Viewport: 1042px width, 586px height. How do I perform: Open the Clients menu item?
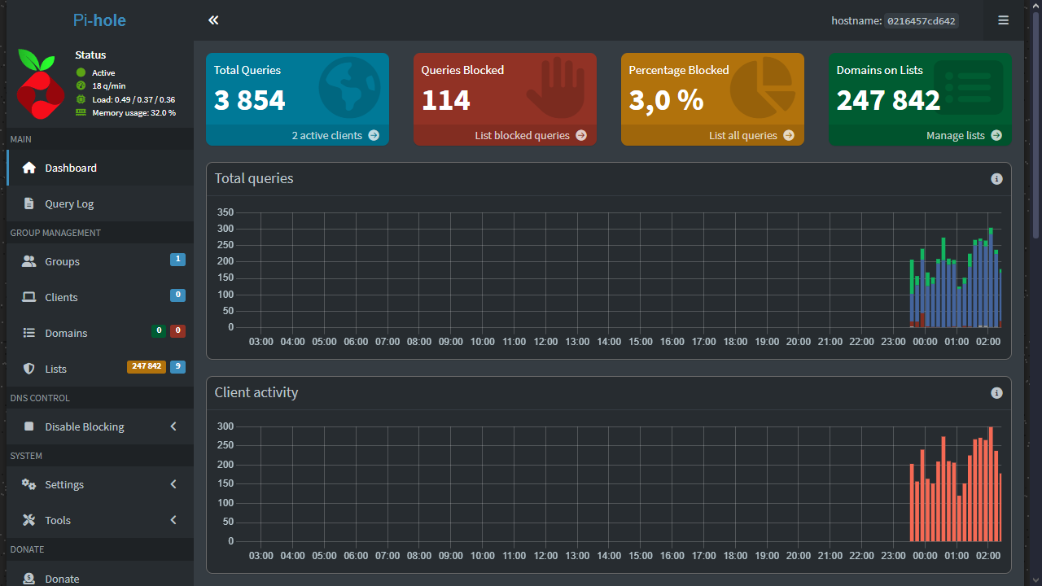click(61, 297)
